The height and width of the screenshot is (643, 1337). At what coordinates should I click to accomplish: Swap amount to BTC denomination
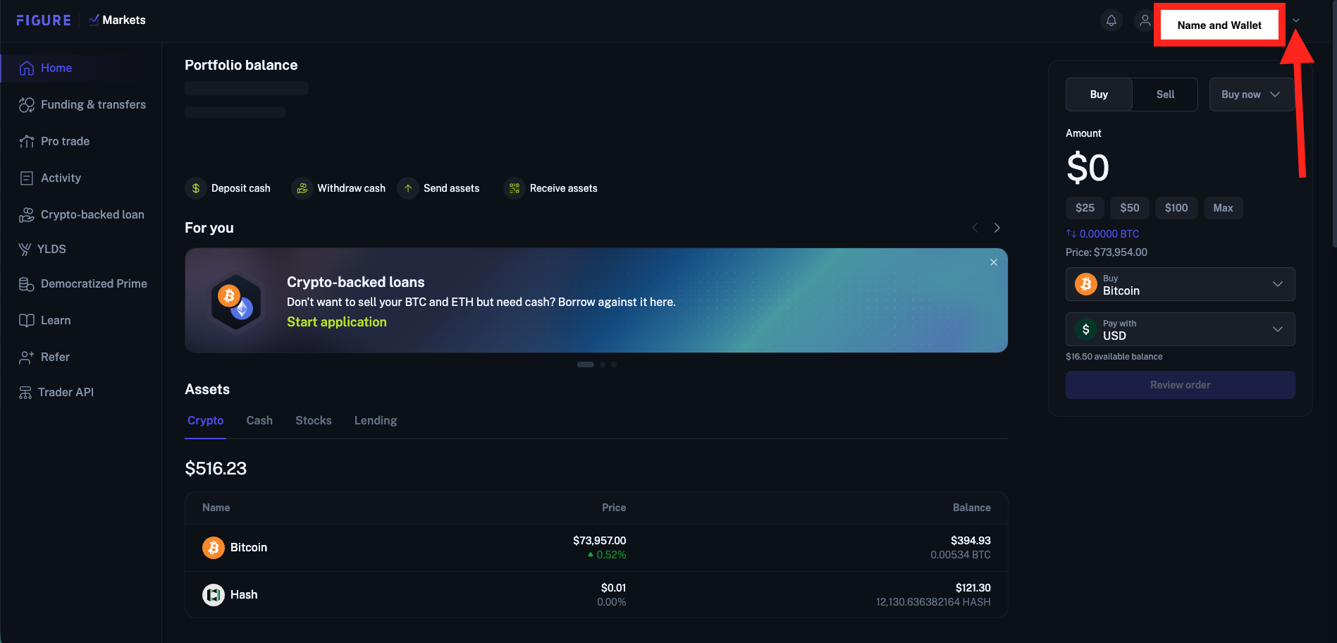[1102, 234]
